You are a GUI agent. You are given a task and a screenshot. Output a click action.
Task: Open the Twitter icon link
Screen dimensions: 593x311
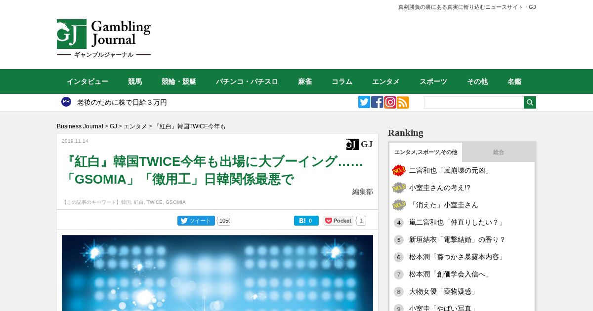[364, 102]
